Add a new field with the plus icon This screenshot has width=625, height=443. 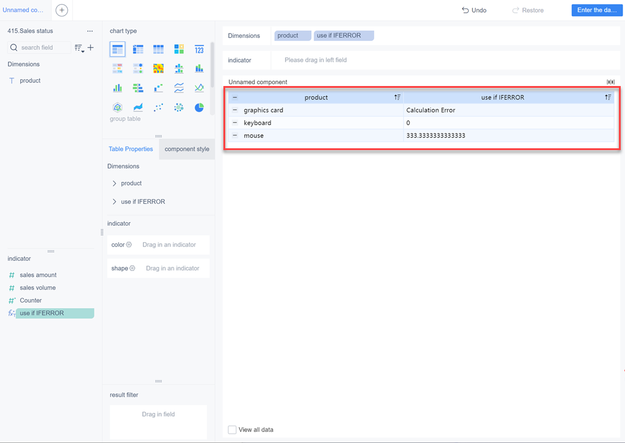[x=91, y=48]
